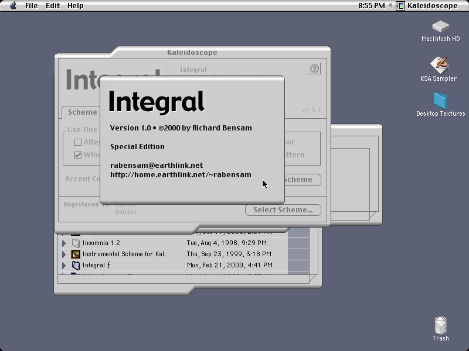Click the 'Special Edition' text
Image resolution: width=469 pixels, height=351 pixels.
[137, 147]
